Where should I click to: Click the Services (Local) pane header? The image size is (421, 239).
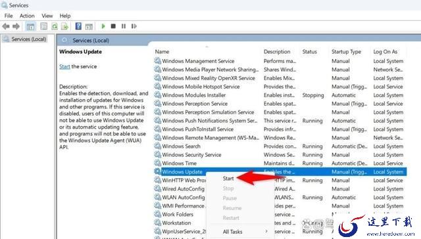pos(91,41)
